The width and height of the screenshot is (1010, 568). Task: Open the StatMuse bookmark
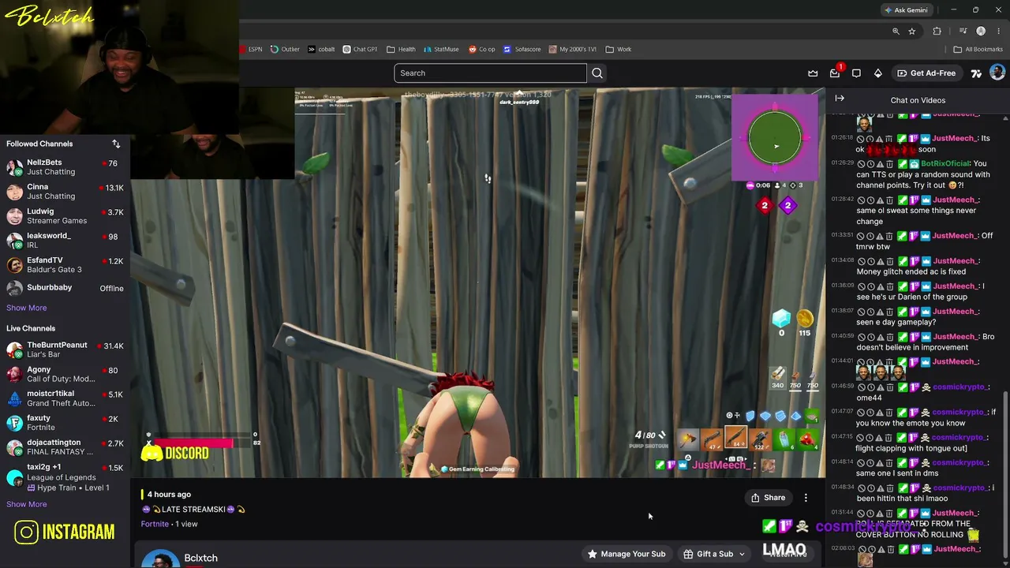click(x=441, y=49)
